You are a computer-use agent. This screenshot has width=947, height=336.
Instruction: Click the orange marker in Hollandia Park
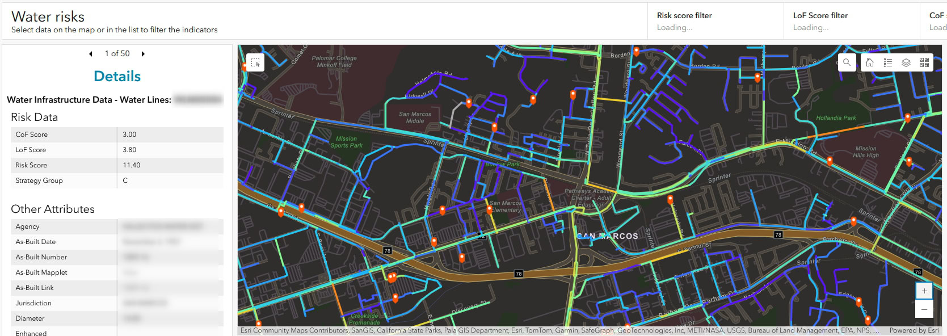click(x=908, y=117)
